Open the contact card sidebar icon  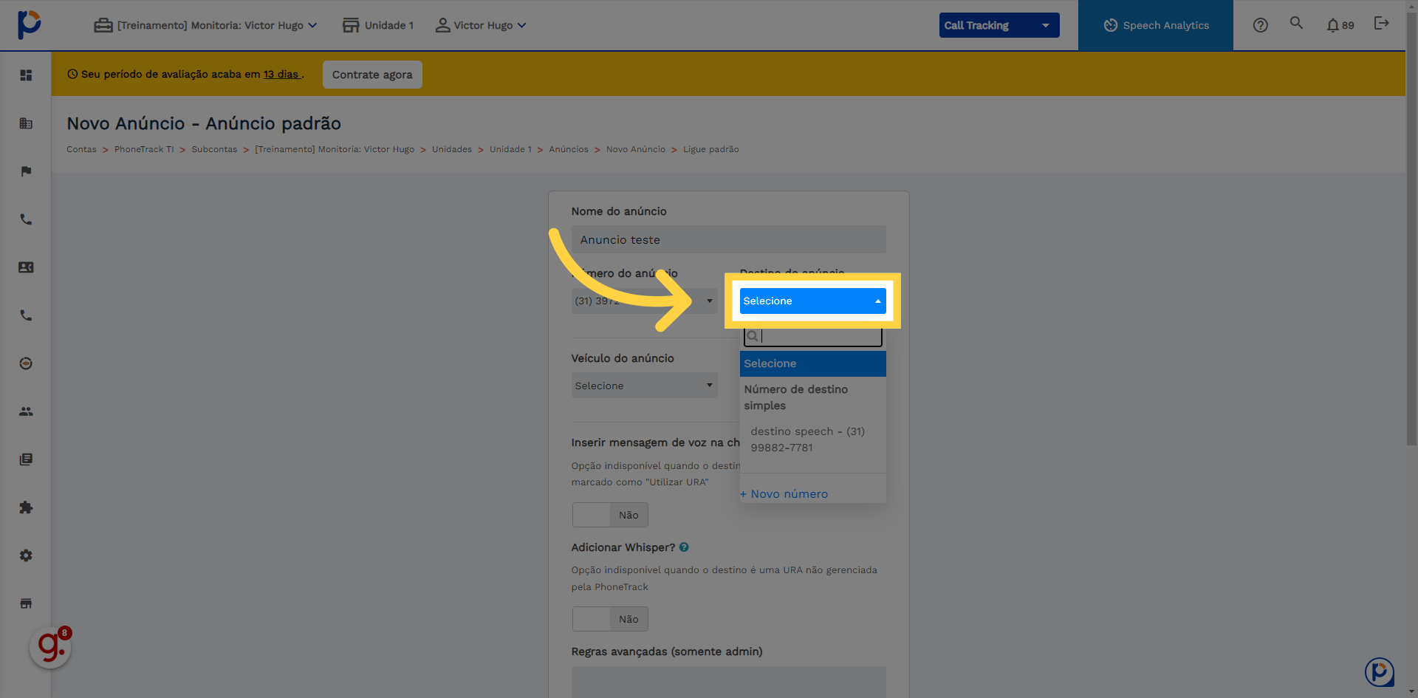coord(26,267)
